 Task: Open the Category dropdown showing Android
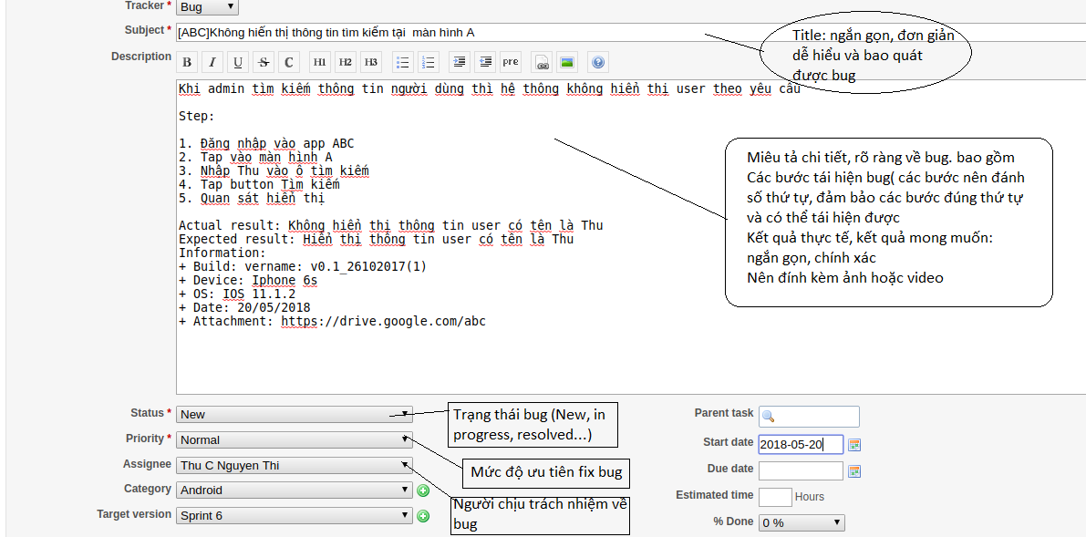(295, 491)
